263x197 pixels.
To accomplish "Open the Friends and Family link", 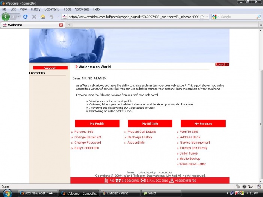I will point(194,148).
